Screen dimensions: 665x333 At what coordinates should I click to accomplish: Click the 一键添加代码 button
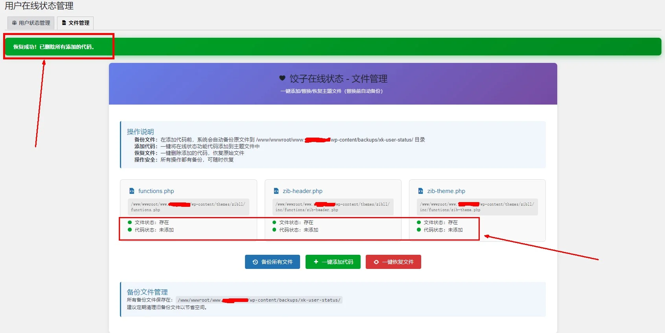(x=333, y=262)
